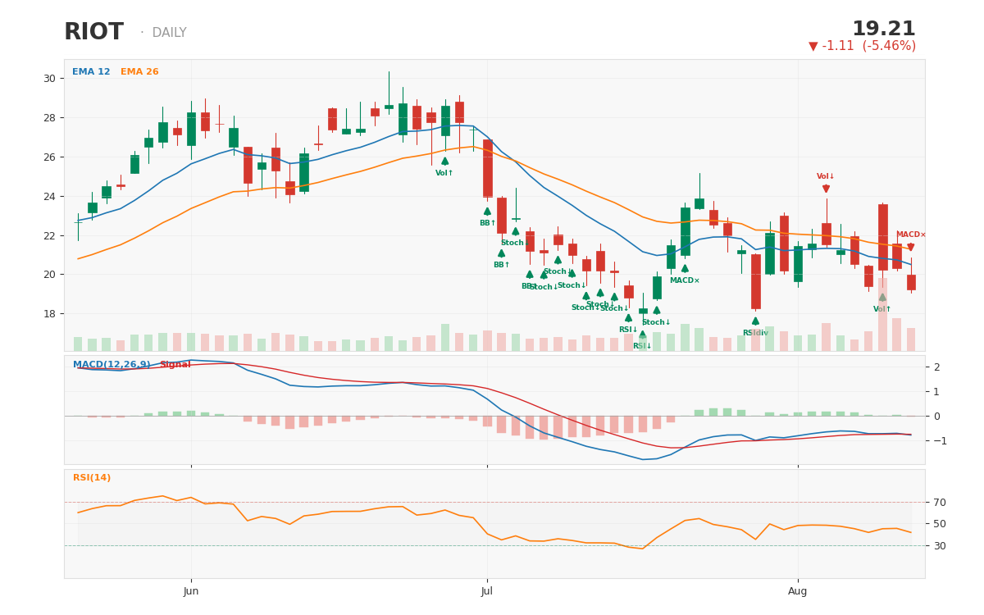Click the red Signal legend label
The height and width of the screenshot is (615, 984).
175,365
